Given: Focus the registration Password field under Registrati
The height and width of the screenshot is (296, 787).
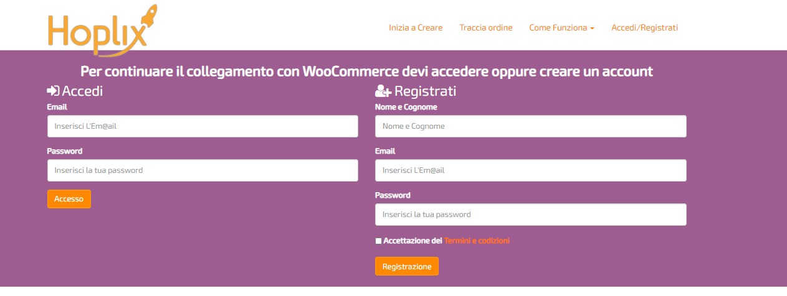Looking at the screenshot, I should tap(531, 215).
